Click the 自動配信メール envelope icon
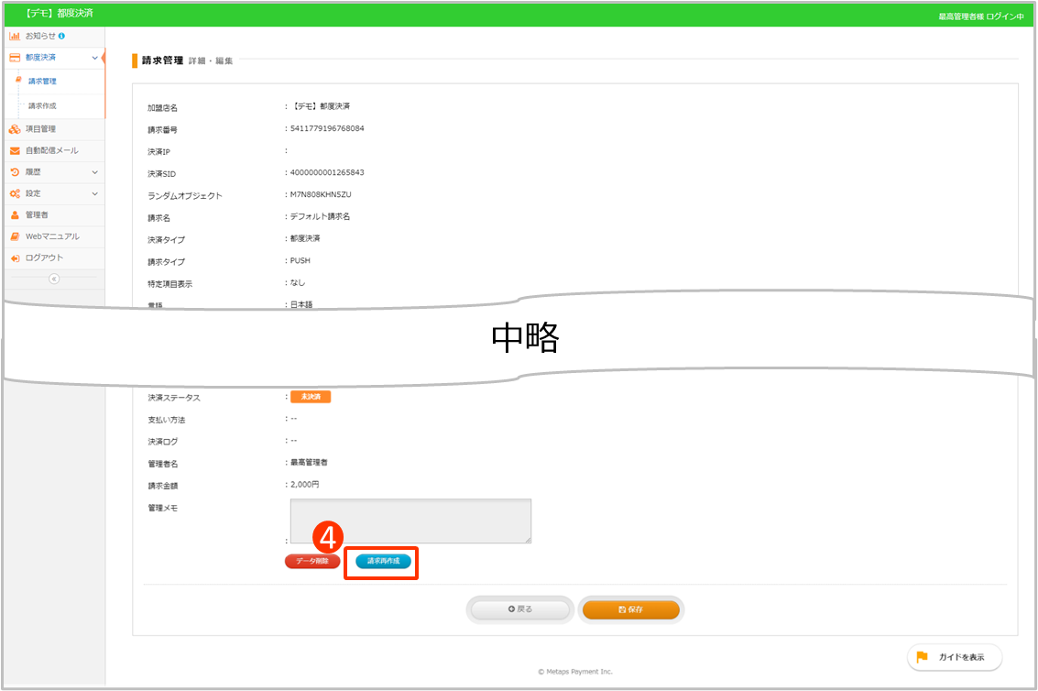1038x691 pixels. (15, 150)
